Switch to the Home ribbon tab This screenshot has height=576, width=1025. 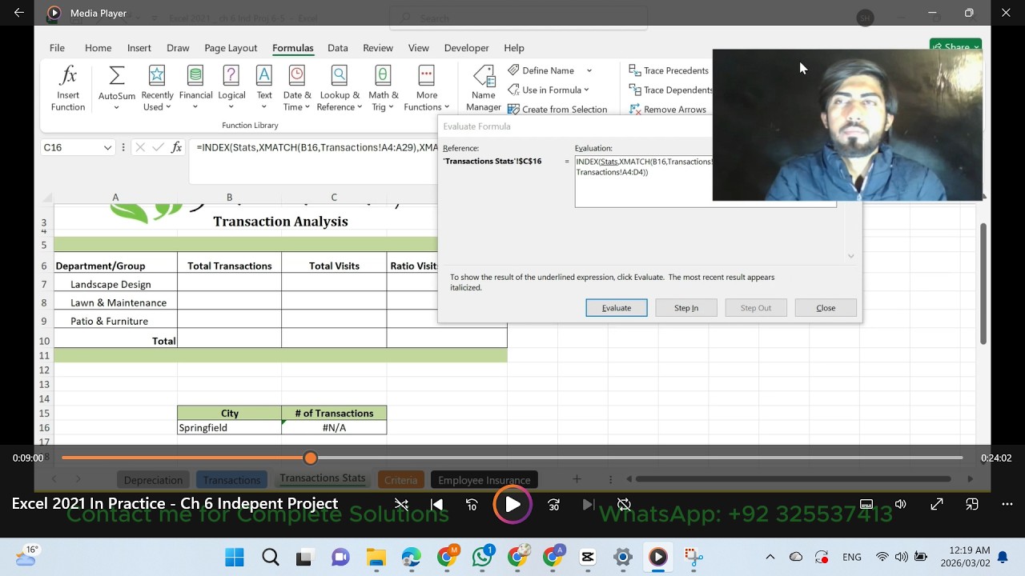[x=98, y=48]
